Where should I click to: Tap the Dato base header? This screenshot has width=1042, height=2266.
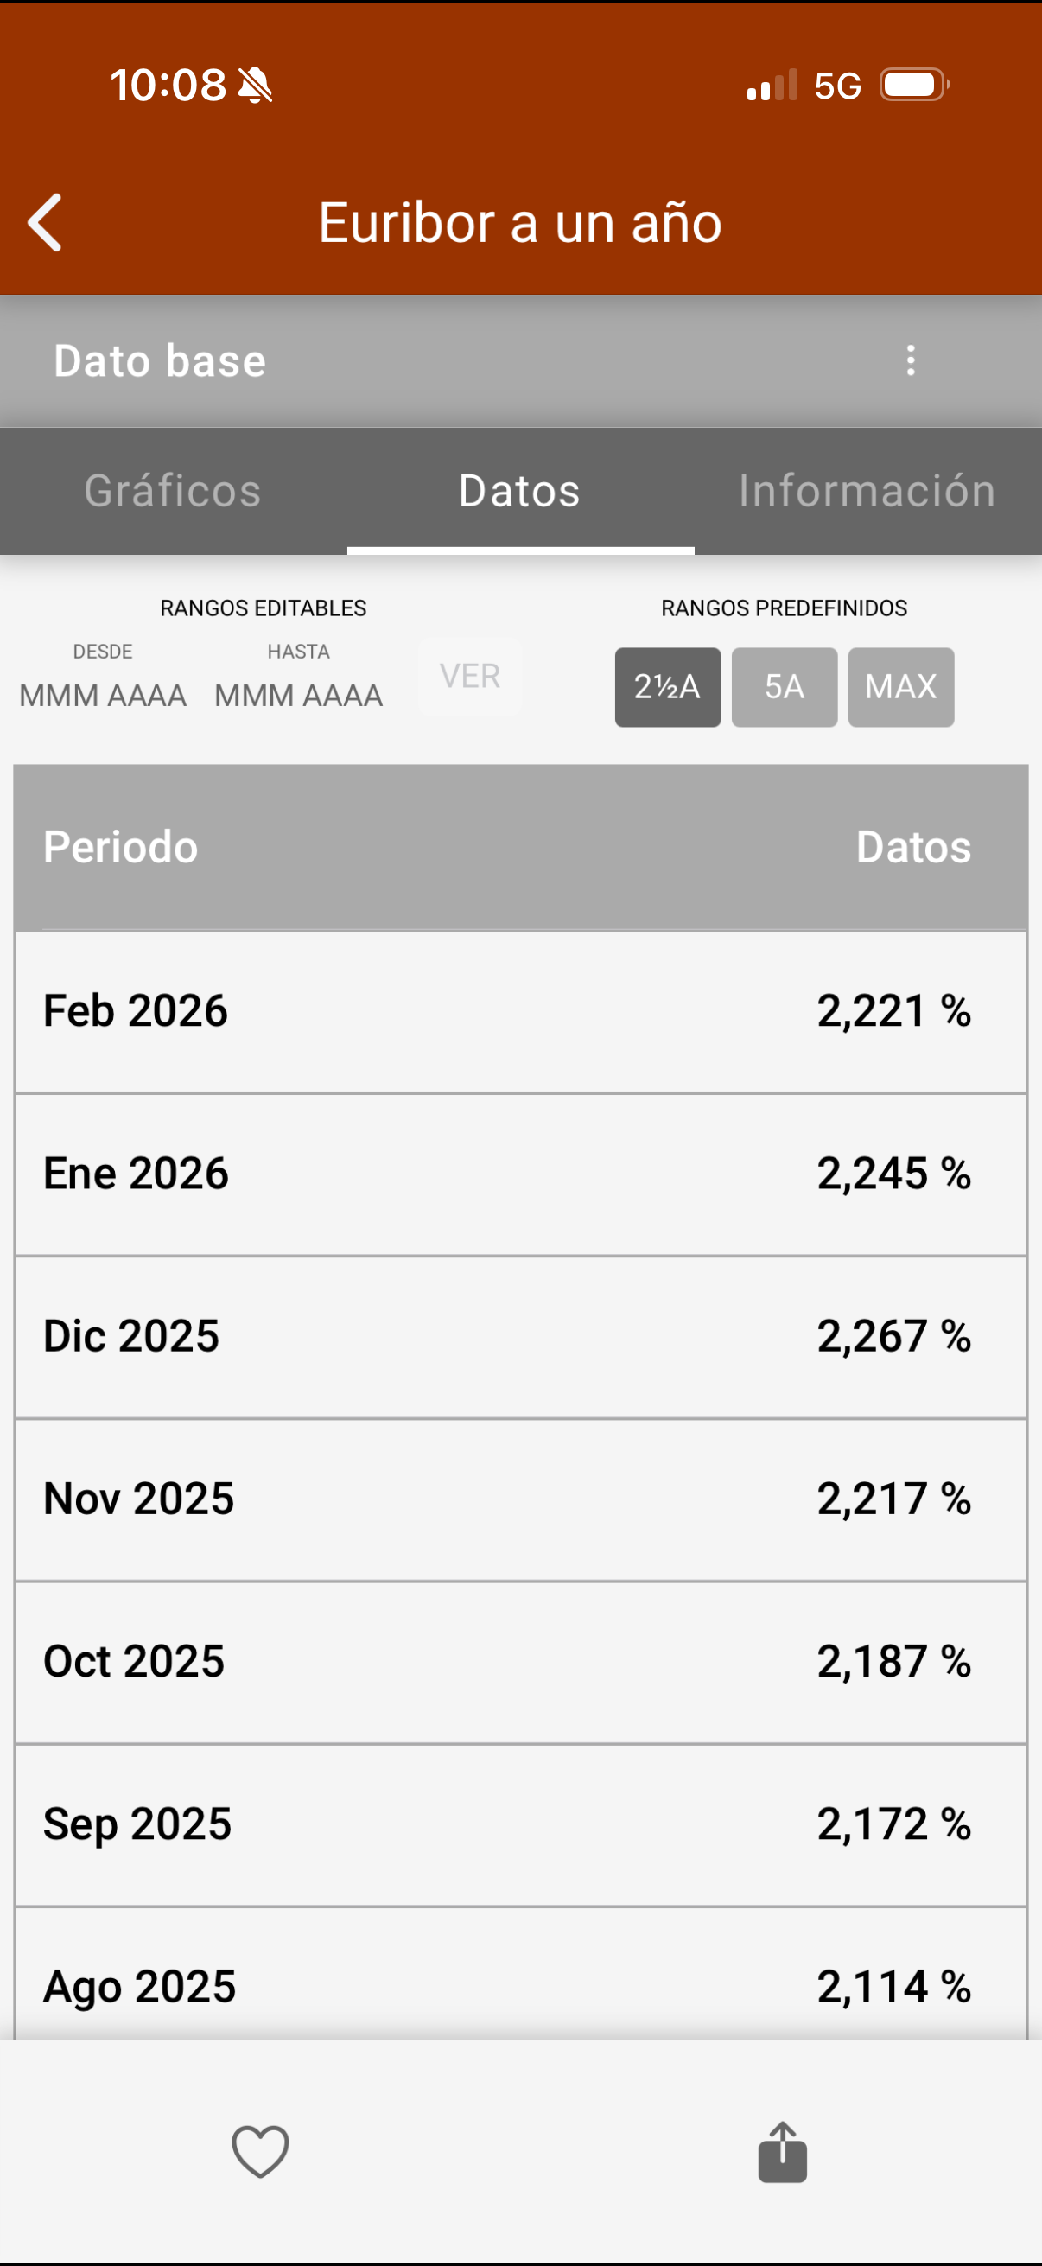[160, 360]
